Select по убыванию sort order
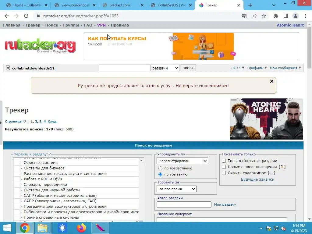The height and width of the screenshot is (234, 312). click(160, 174)
